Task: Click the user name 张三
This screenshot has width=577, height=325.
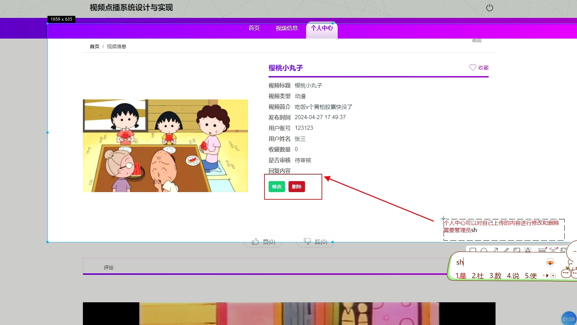Action: 300,139
